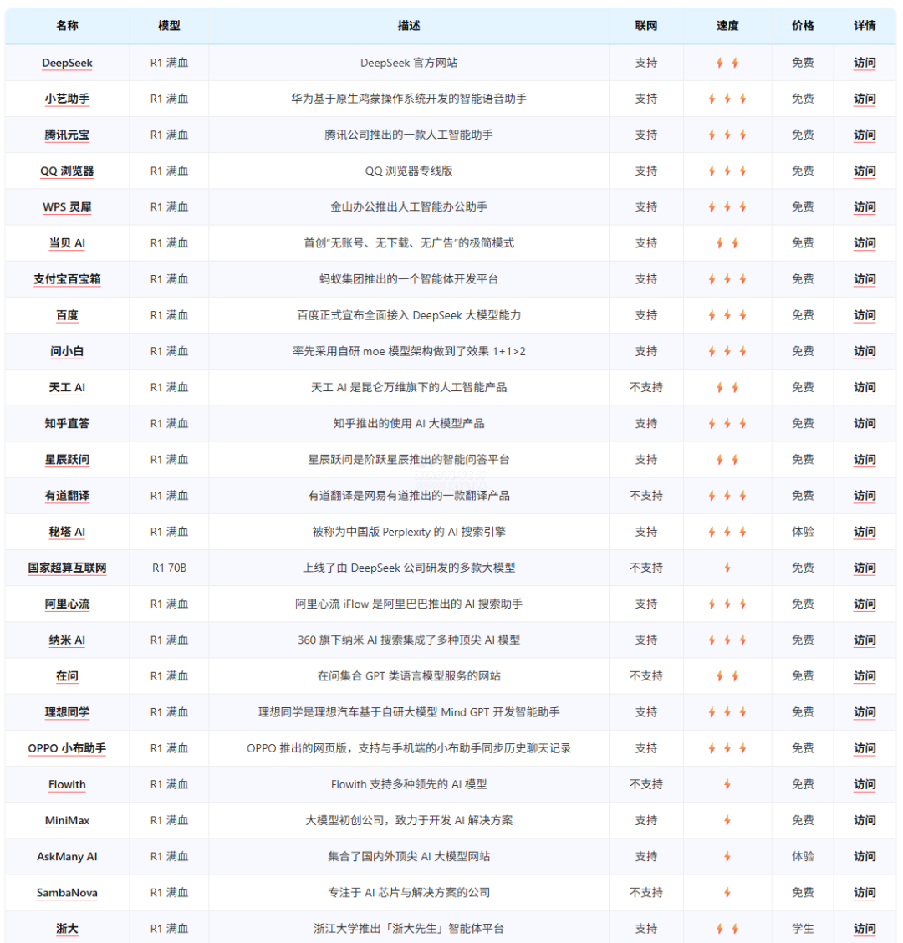This screenshot has height=943, width=903.
Task: Open the OPPO 小布助手 name link
Action: pos(67,748)
